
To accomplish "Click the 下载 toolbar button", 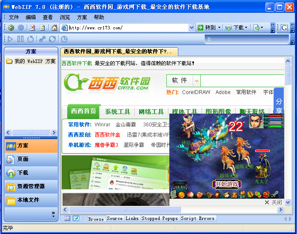I will [x=234, y=28].
